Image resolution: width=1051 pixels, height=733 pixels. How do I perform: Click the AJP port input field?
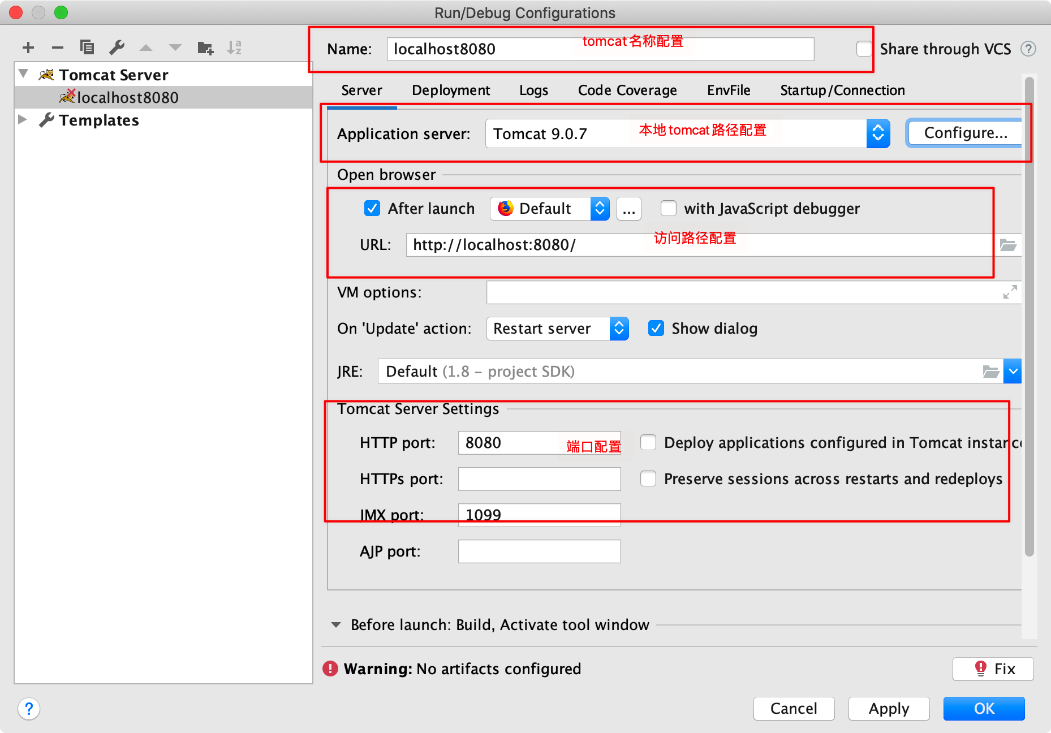[x=540, y=551]
